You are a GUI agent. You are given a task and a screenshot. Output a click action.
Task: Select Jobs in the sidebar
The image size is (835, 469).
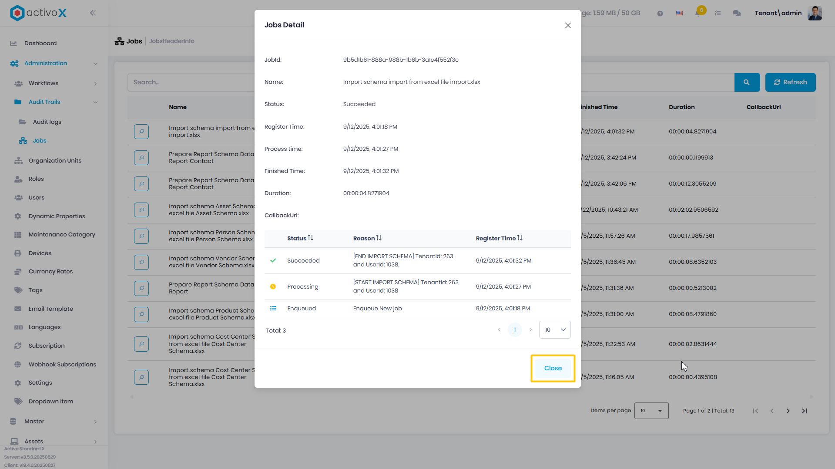(x=40, y=141)
